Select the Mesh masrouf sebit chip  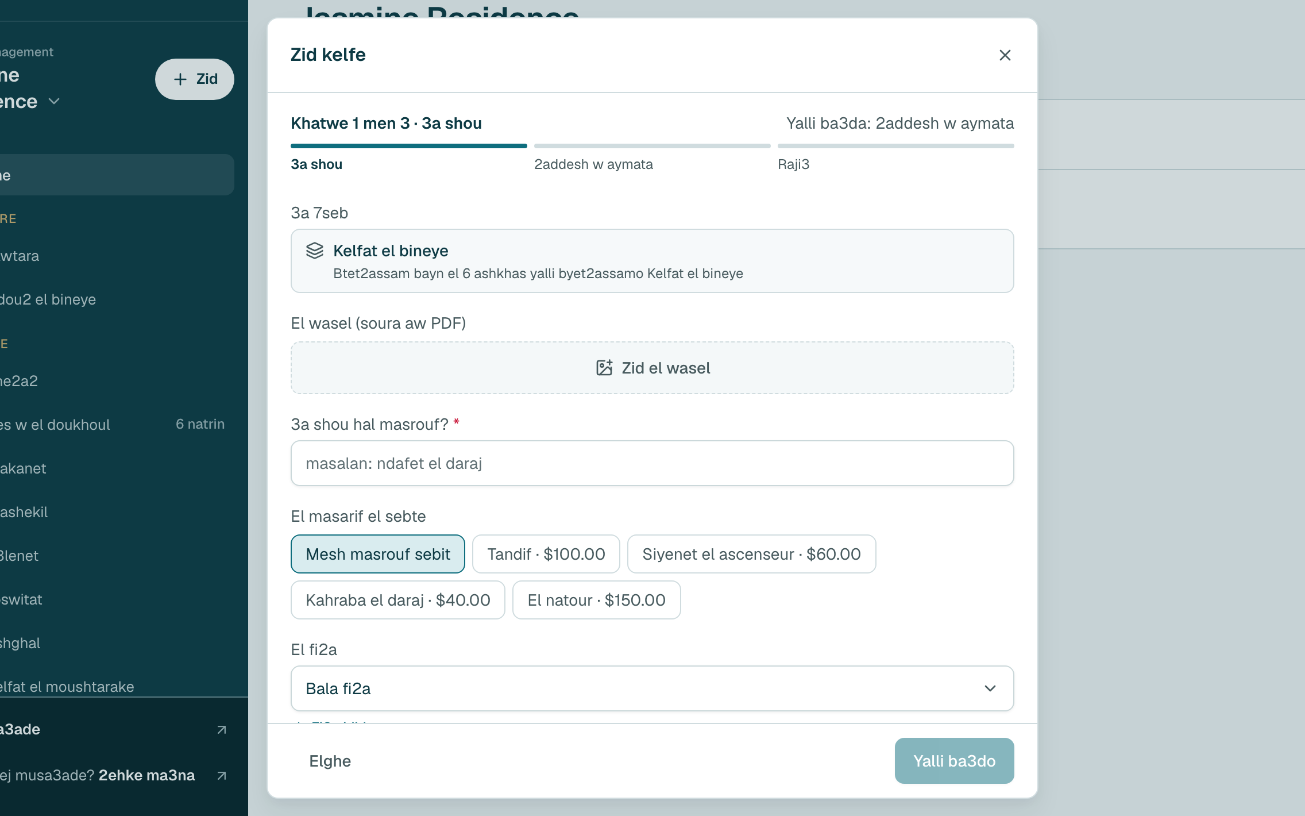click(x=378, y=554)
